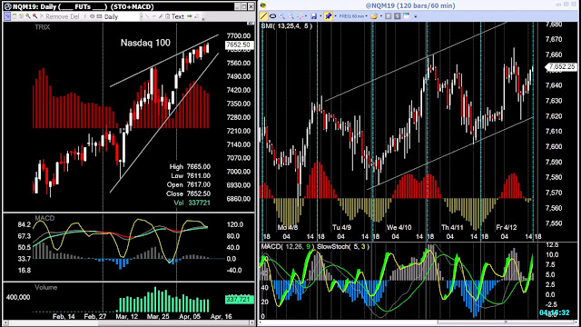Click the red zoom-out magnifier in Daily toolbar
This screenshot has height=327, width=581.
tap(34, 16)
